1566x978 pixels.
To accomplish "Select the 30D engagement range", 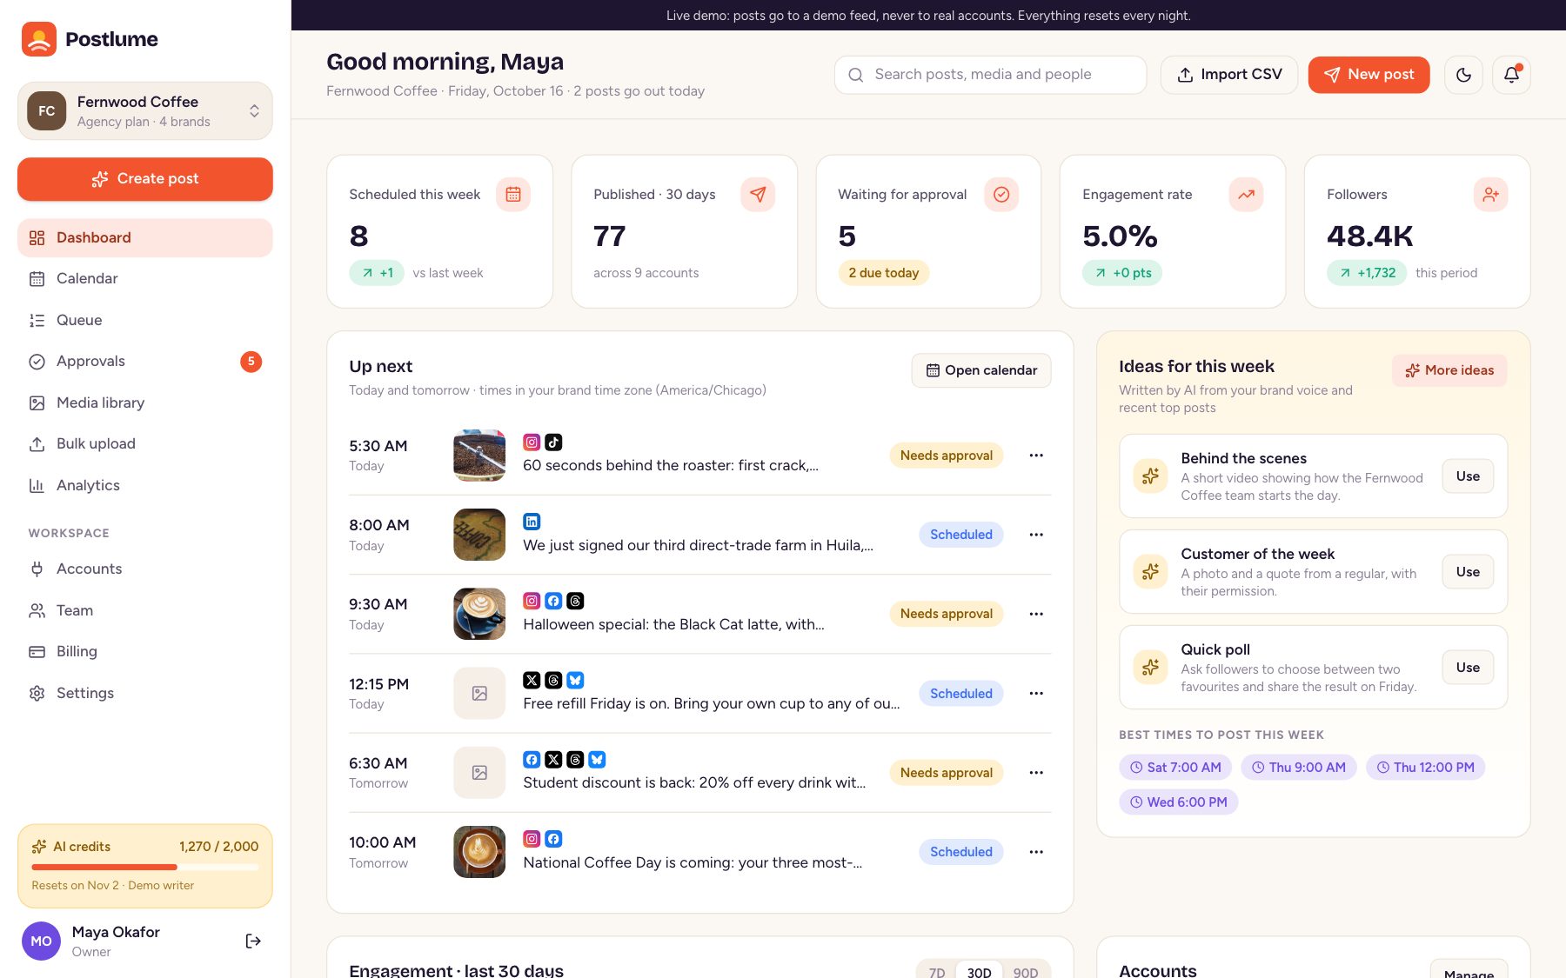I will (979, 972).
